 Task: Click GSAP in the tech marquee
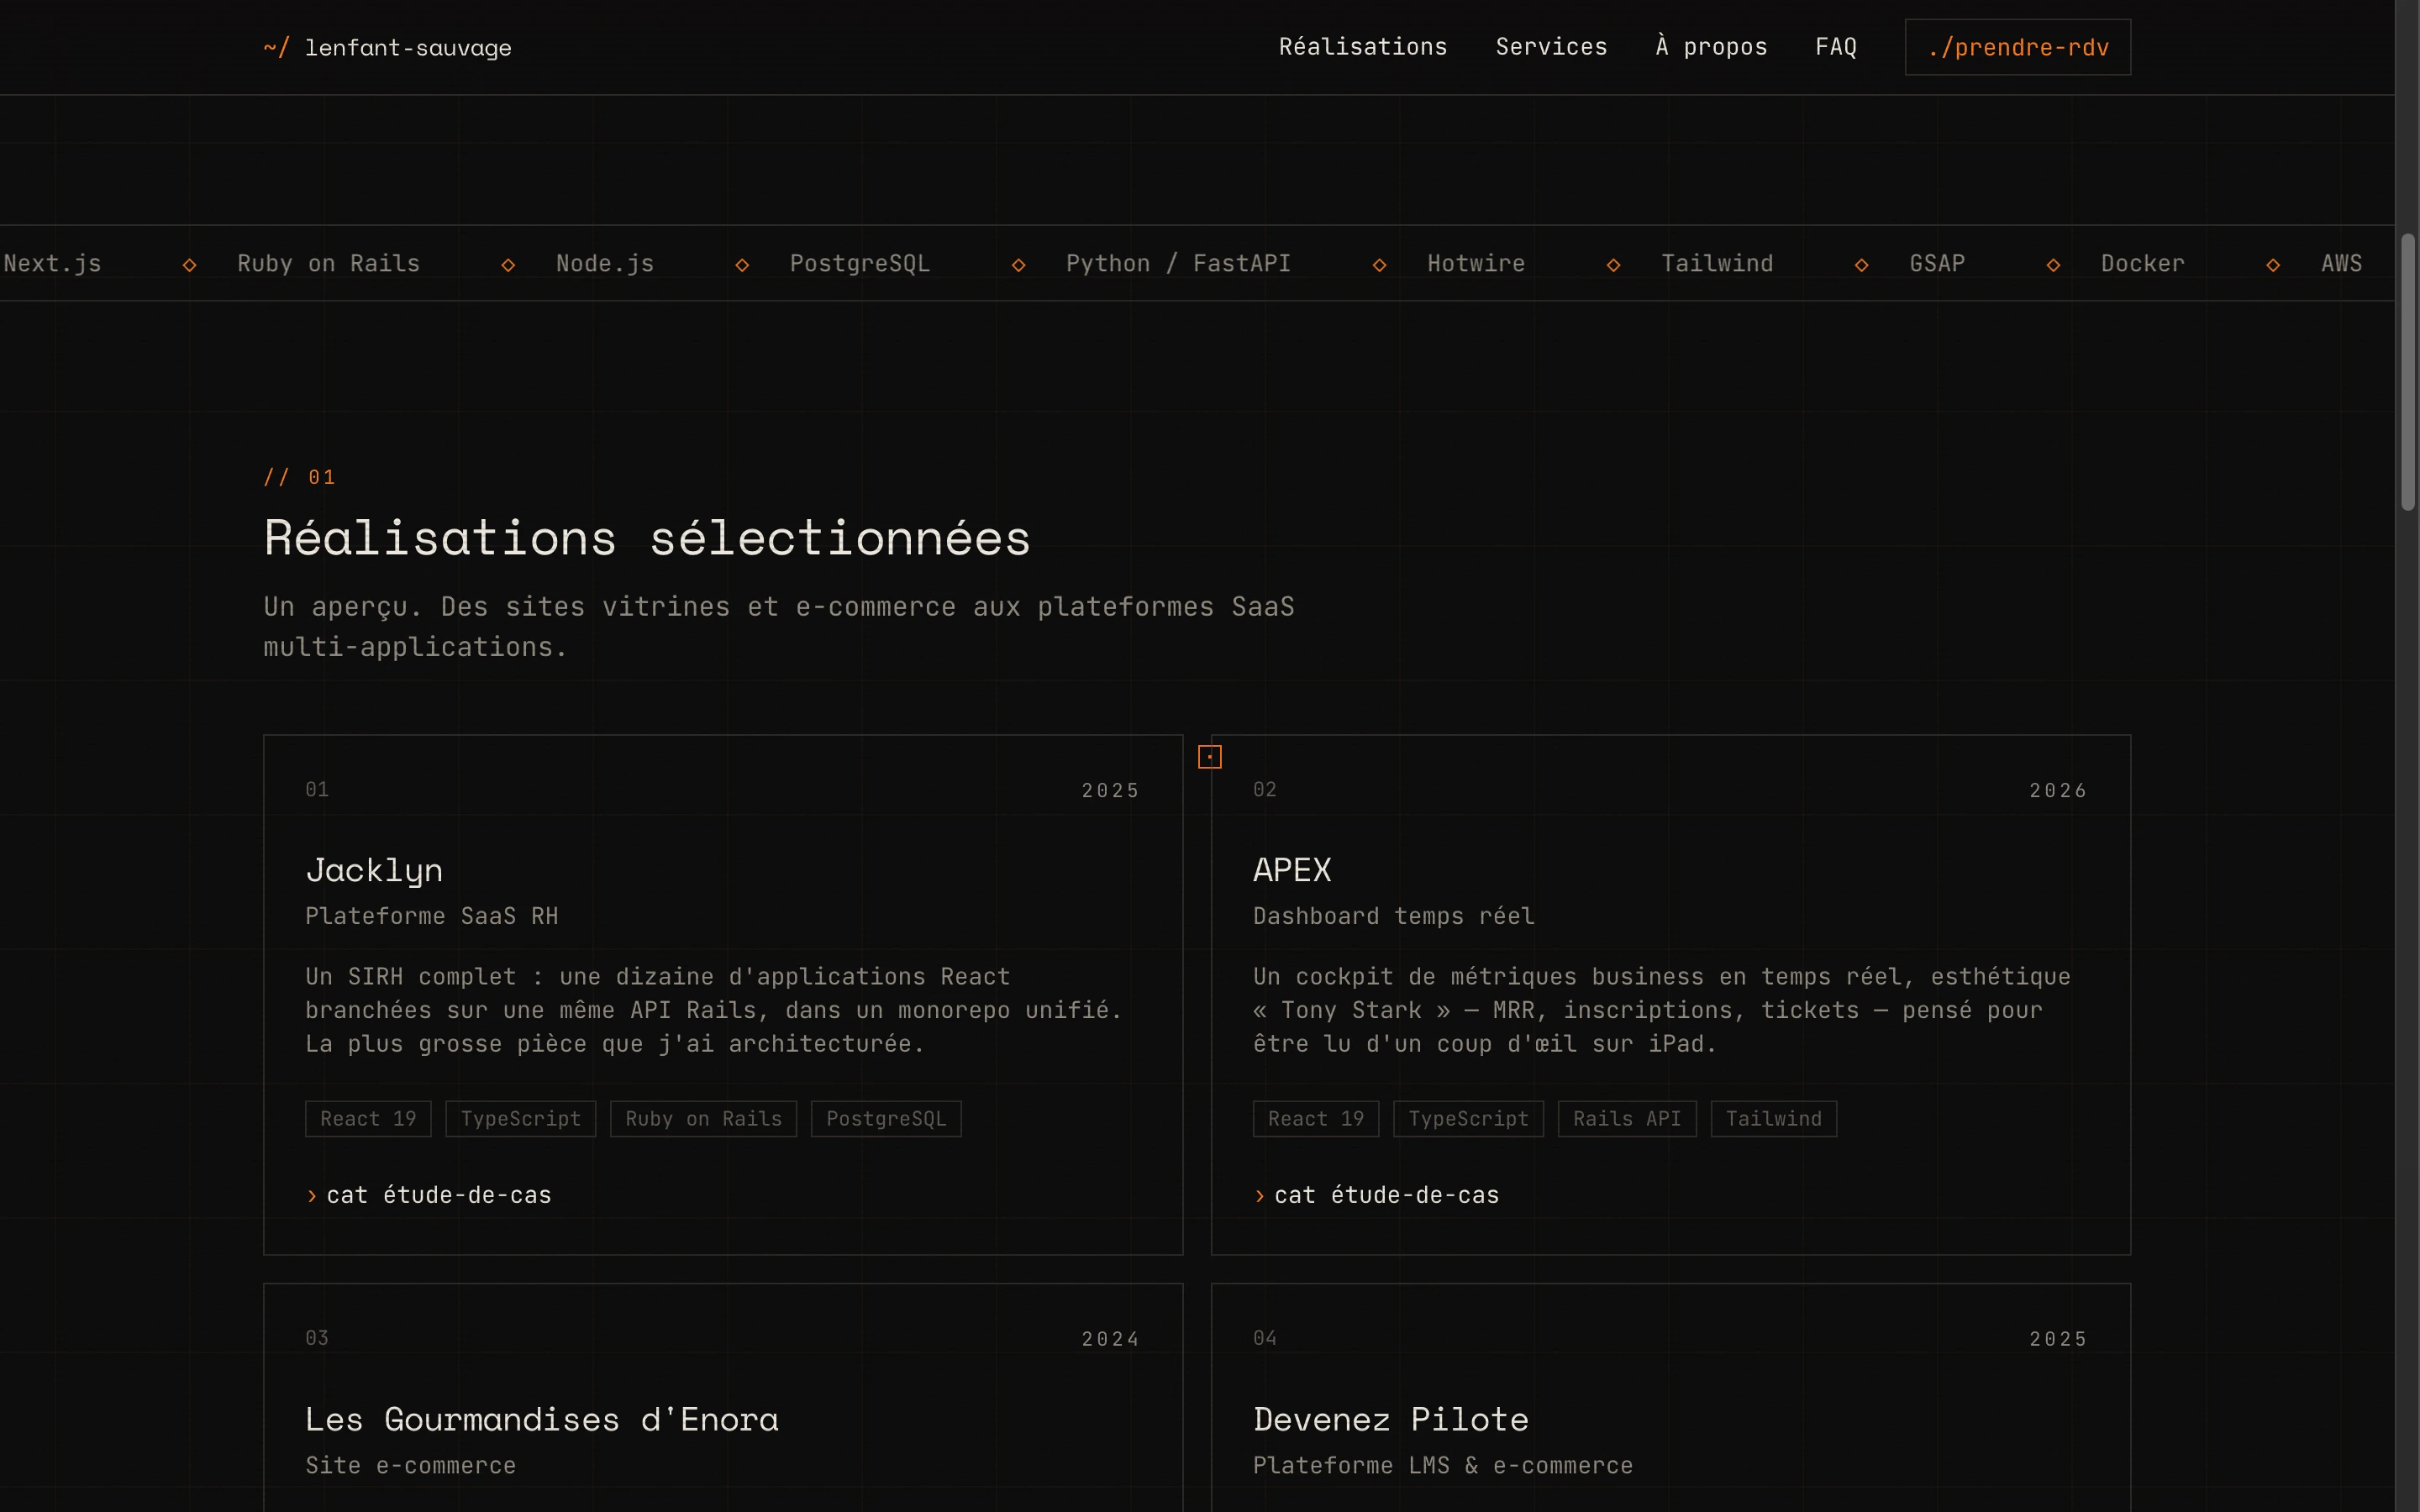point(1937,263)
